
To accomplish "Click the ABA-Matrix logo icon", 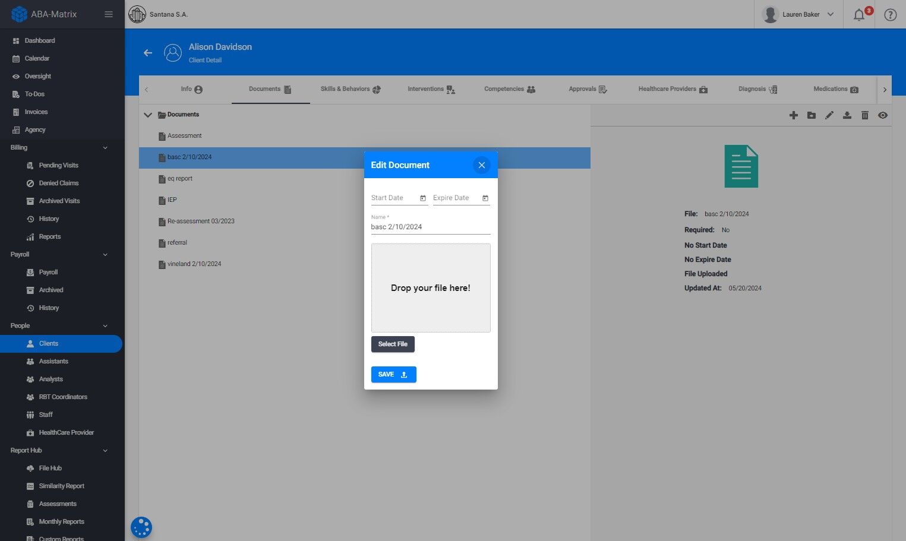I will (19, 14).
